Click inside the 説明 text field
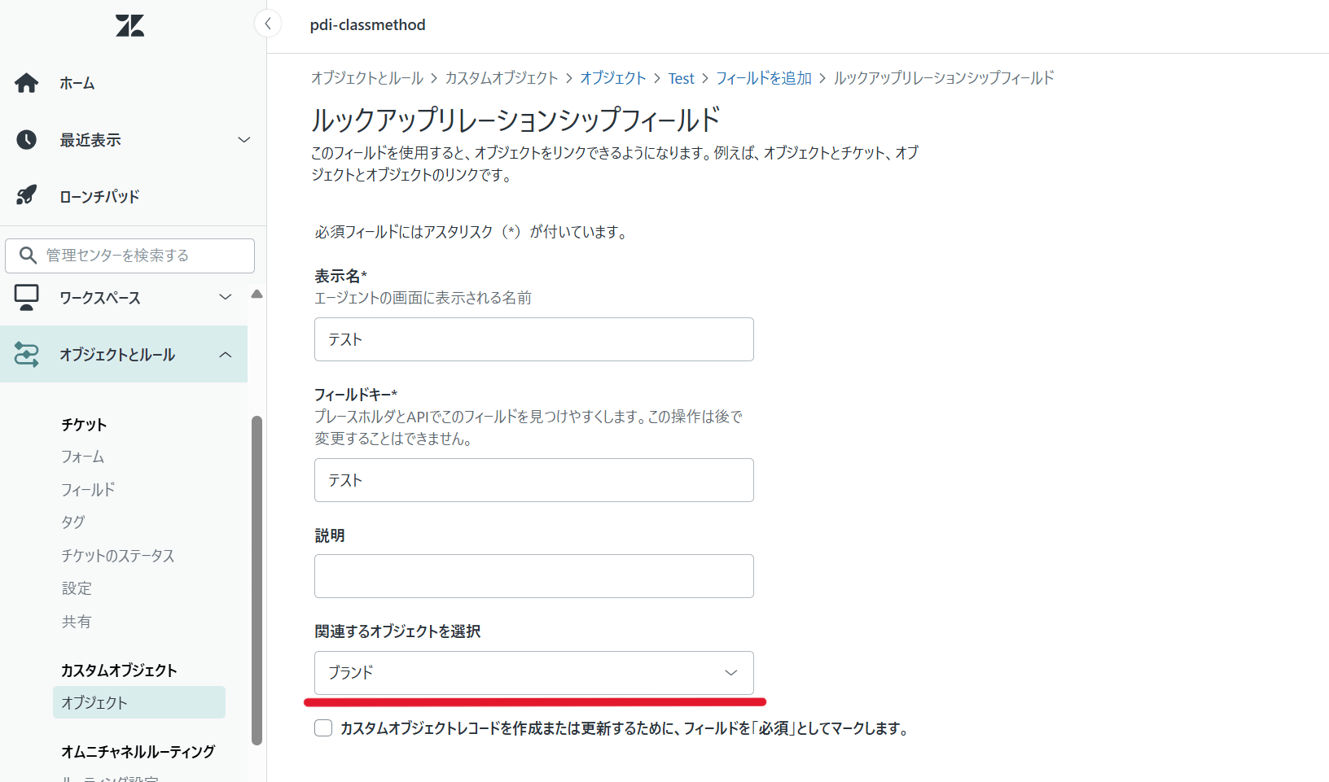Image resolution: width=1329 pixels, height=782 pixels. [533, 575]
